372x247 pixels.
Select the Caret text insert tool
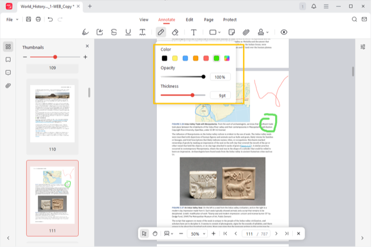tap(142, 32)
